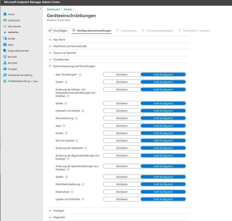Set Datenschutz to Blockieren
The image size is (232, 221).
coord(122,192)
